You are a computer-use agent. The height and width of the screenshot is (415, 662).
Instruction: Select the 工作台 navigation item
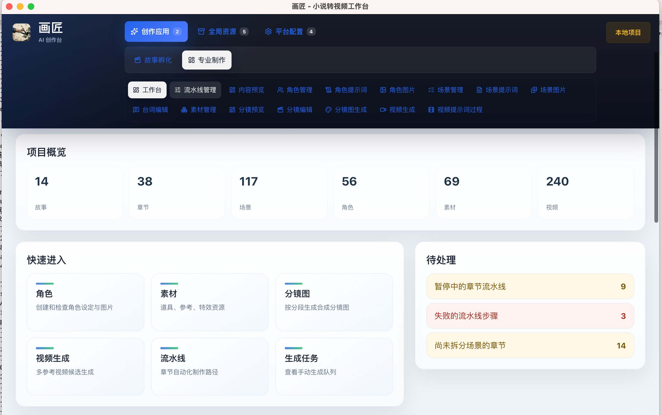coord(147,90)
